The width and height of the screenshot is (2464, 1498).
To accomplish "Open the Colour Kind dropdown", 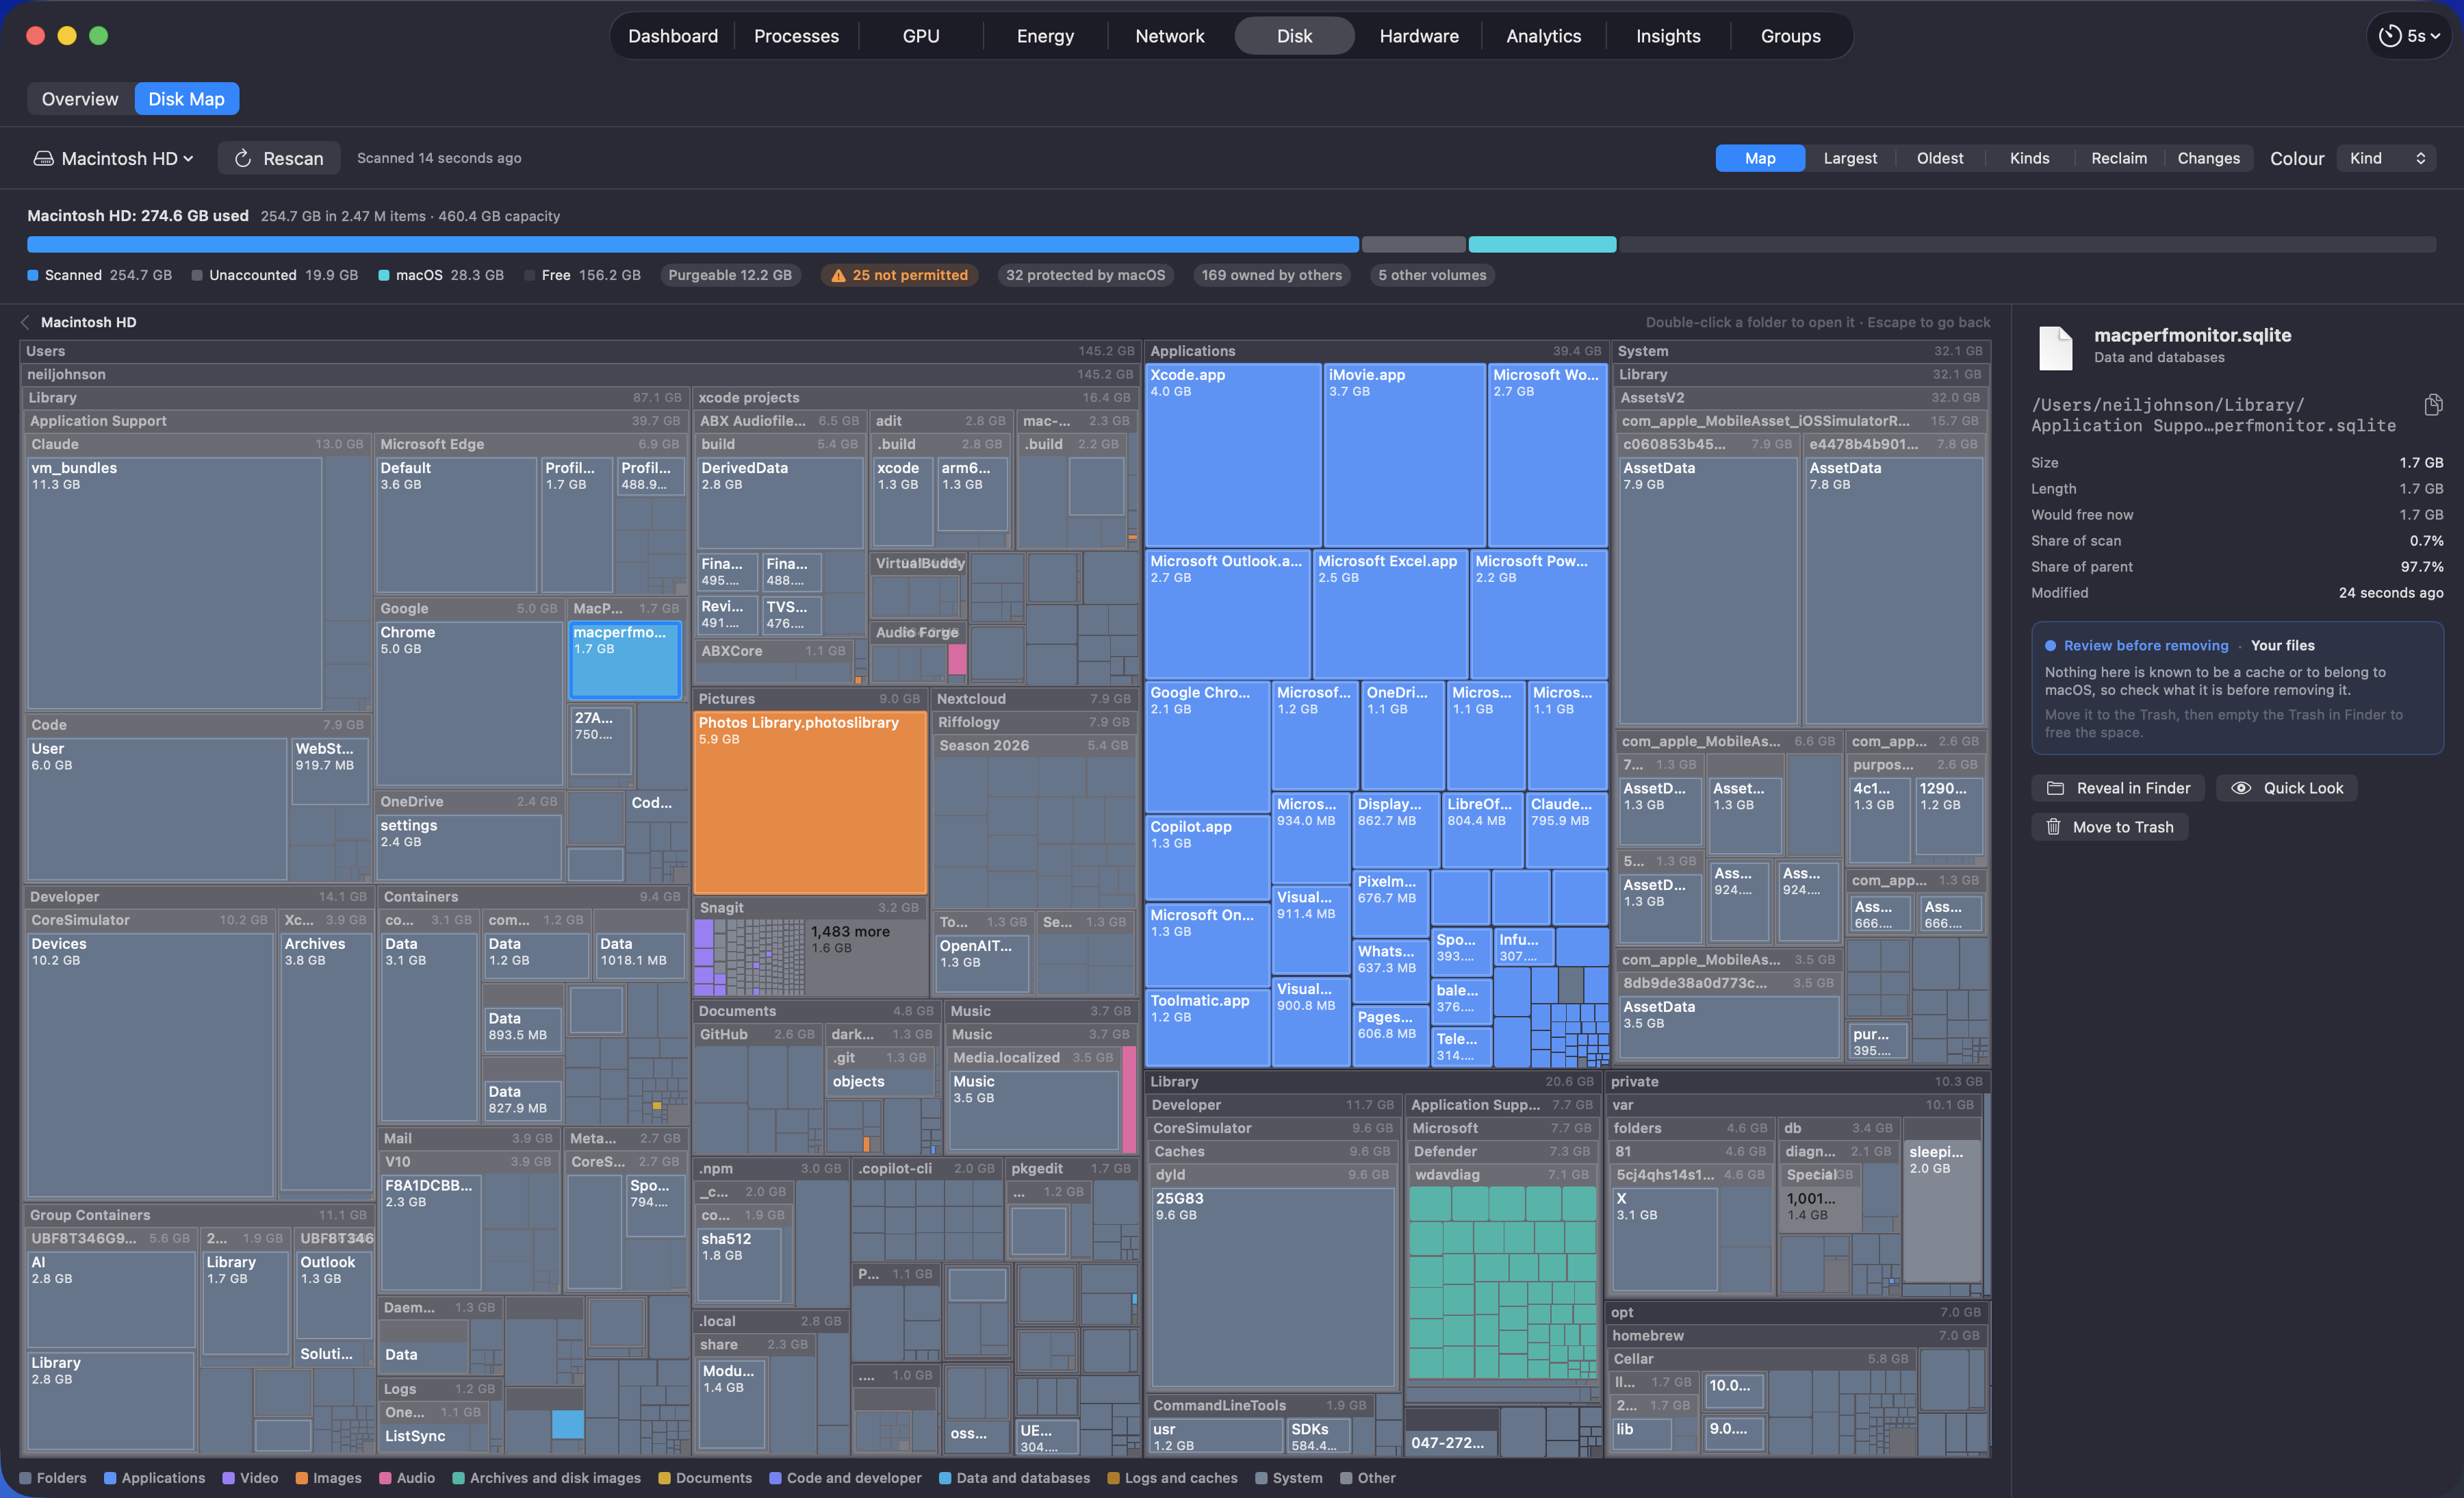I will pyautogui.click(x=2386, y=158).
